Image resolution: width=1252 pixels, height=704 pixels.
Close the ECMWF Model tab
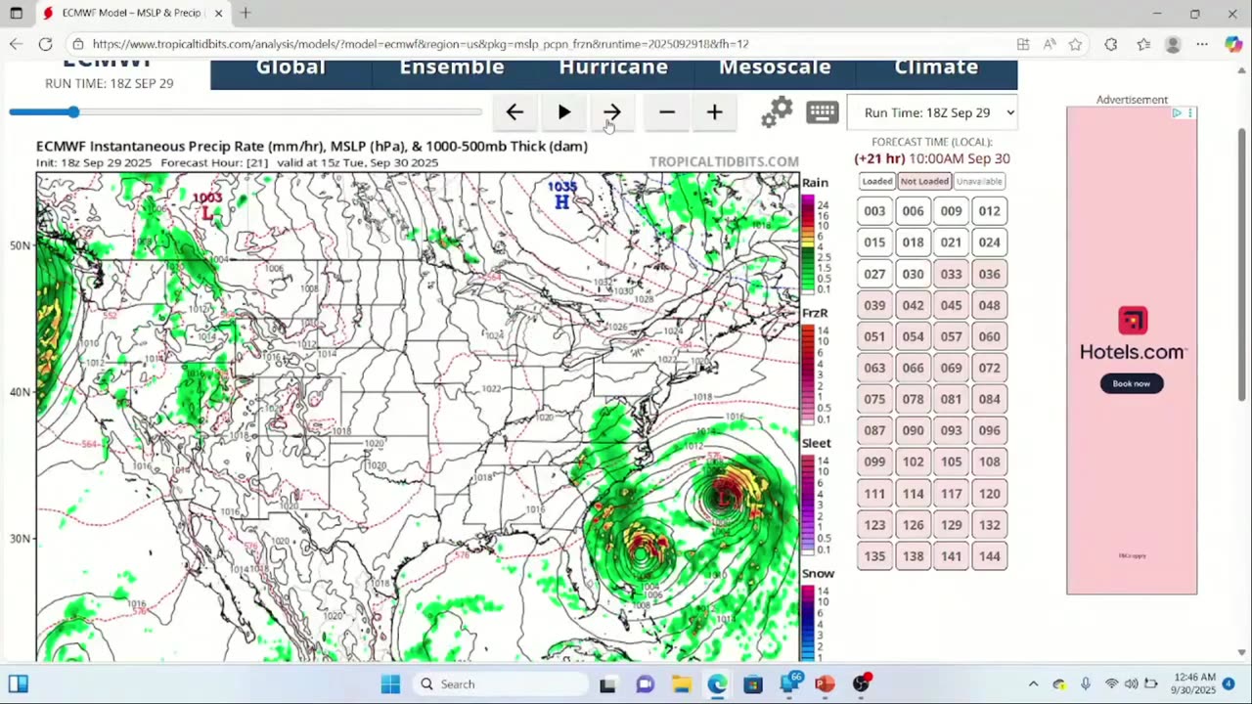pyautogui.click(x=219, y=14)
